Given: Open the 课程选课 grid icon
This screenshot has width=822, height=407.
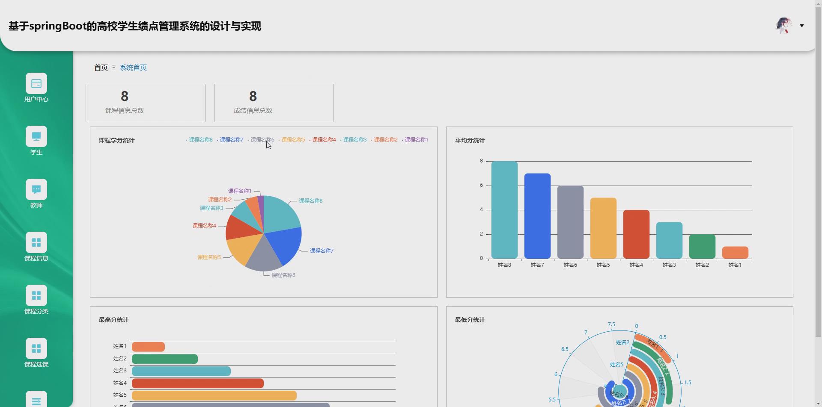Looking at the screenshot, I should tap(36, 348).
